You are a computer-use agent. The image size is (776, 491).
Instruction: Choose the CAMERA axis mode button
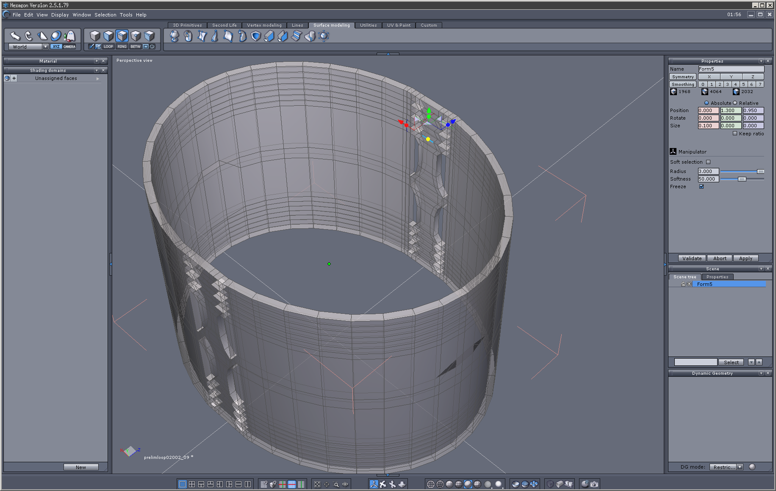(x=69, y=47)
